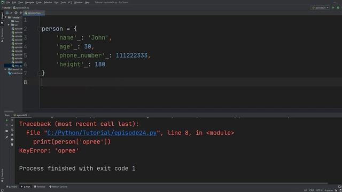Click the KeyError: 'opree' message
Viewport: 342px width, 192px height.
49,150
